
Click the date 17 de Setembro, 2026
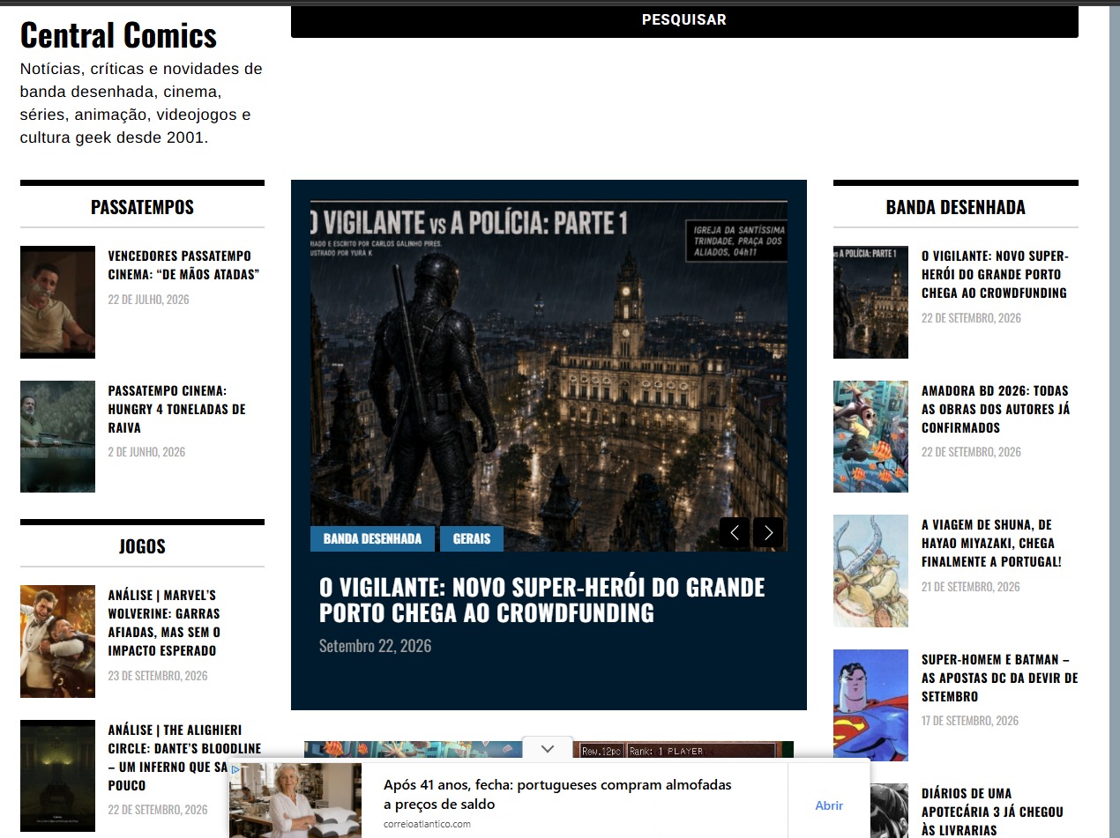[x=970, y=721]
